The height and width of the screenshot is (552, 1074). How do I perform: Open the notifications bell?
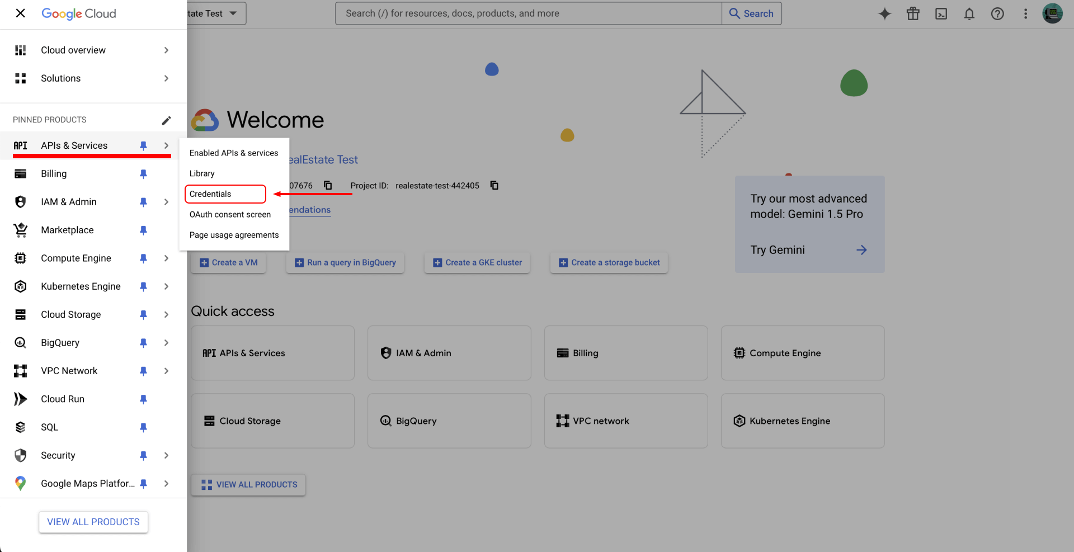pyautogui.click(x=969, y=14)
